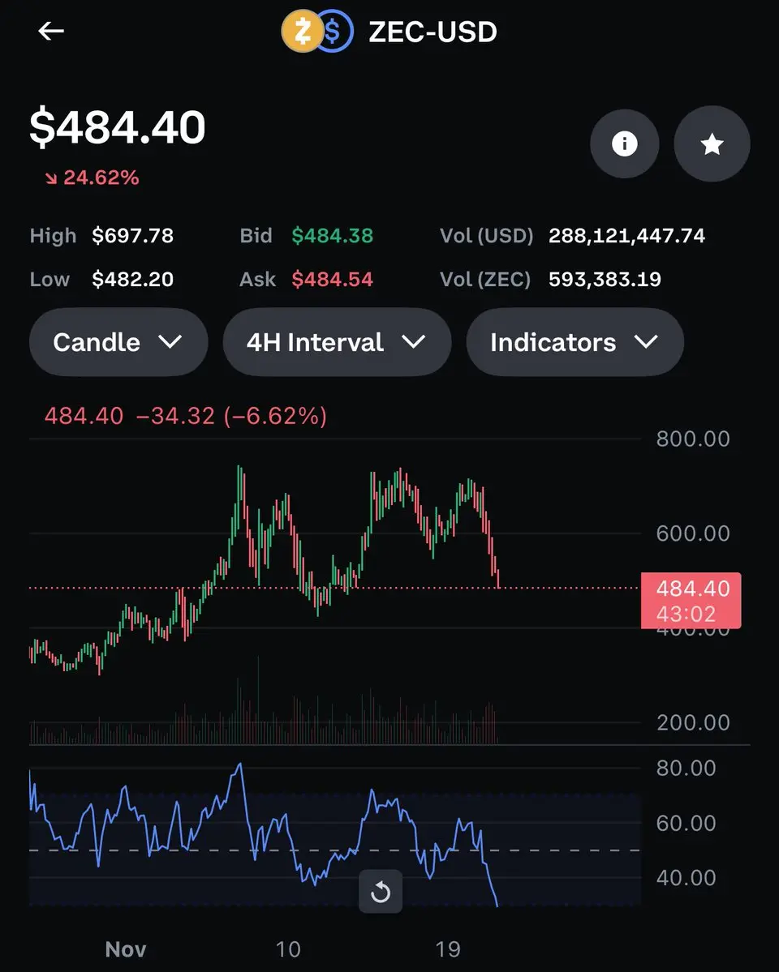Expand the Indicators dropdown
The image size is (779, 972).
click(x=575, y=342)
